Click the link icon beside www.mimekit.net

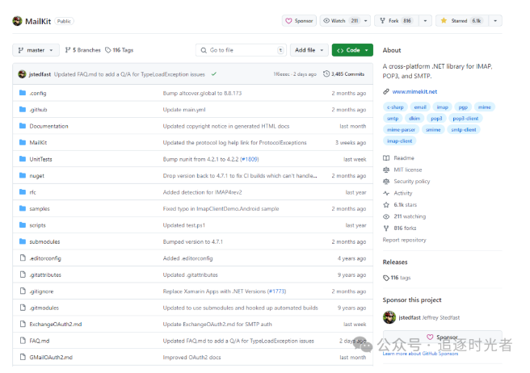pos(386,91)
